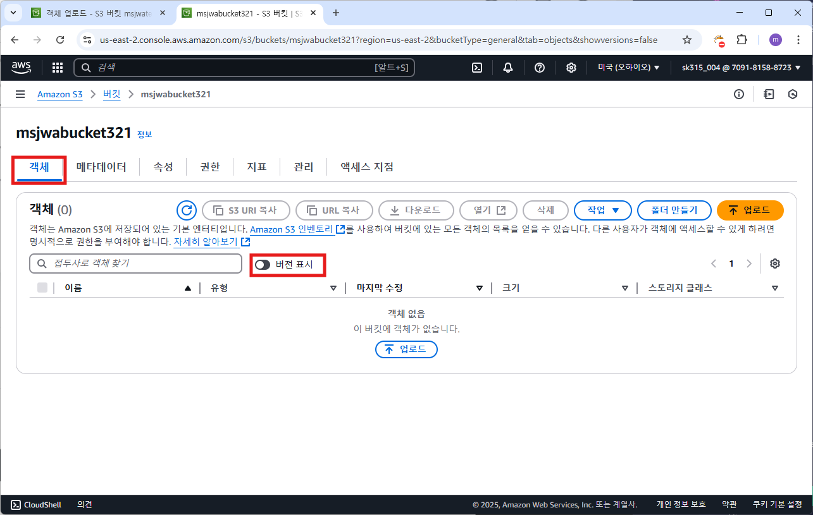Click the AWS 검색 search box
813x515 pixels.
point(244,68)
